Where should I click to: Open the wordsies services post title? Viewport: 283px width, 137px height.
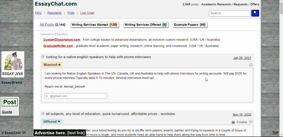[x=110, y=114]
